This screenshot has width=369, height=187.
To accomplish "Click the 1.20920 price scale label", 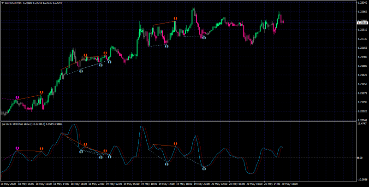I will pos(362,111).
